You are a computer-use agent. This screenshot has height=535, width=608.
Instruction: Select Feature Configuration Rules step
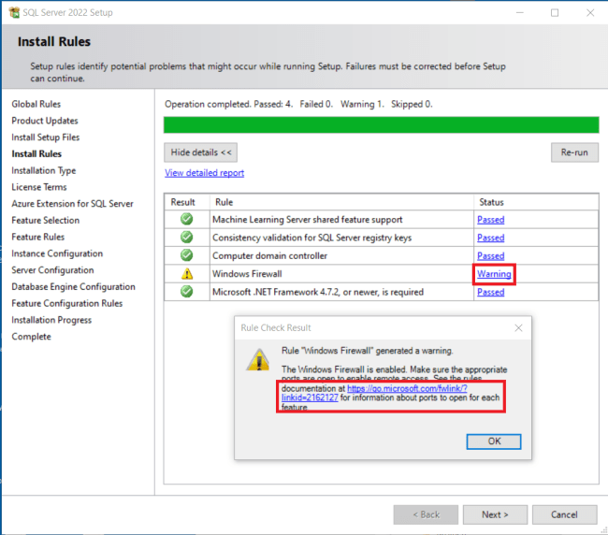66,303
